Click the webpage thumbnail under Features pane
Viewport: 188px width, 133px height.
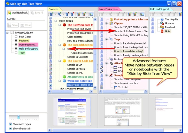pos(72,111)
